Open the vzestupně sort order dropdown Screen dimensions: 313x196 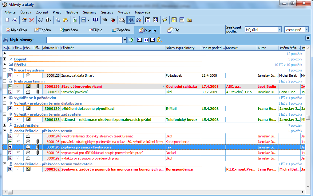[307, 30]
